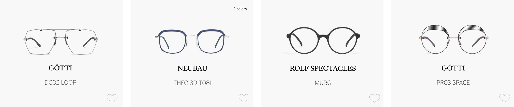Click the Neubau product card background
The height and width of the screenshot is (107, 514).
[192, 15]
